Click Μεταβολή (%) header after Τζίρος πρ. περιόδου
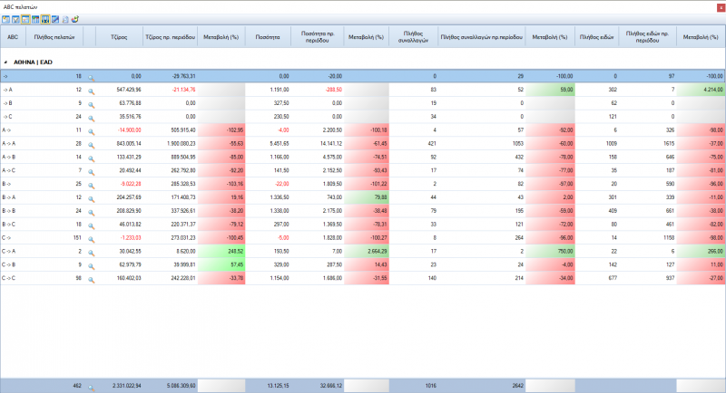726x393 pixels. (221, 37)
